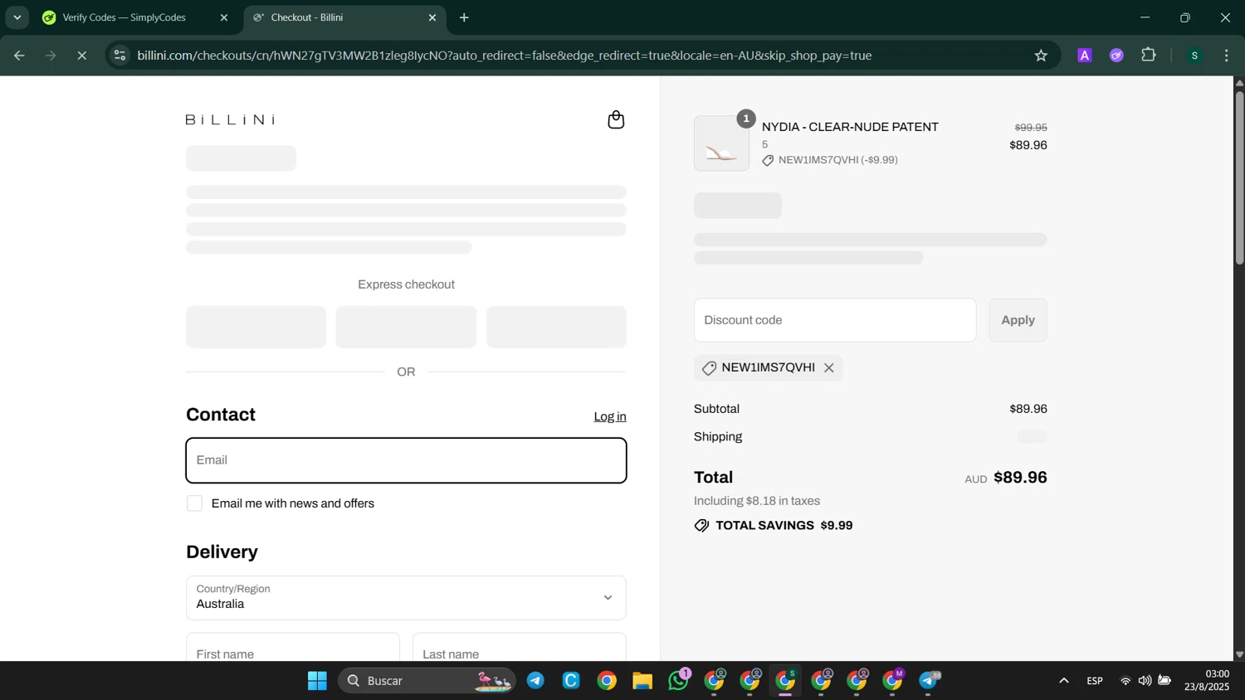Check the battery status icon
Screen dimensions: 1245x700
[x=1164, y=681]
